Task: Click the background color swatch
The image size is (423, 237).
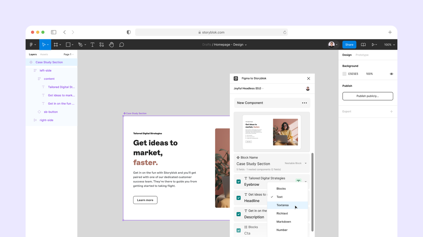Action: coord(344,74)
